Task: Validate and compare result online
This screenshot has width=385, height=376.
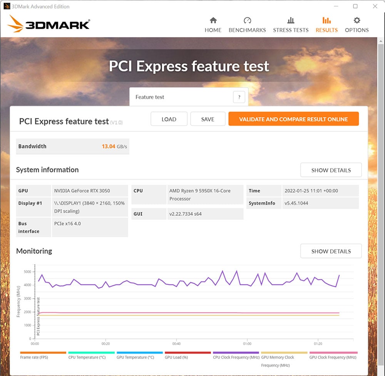Action: [x=293, y=119]
